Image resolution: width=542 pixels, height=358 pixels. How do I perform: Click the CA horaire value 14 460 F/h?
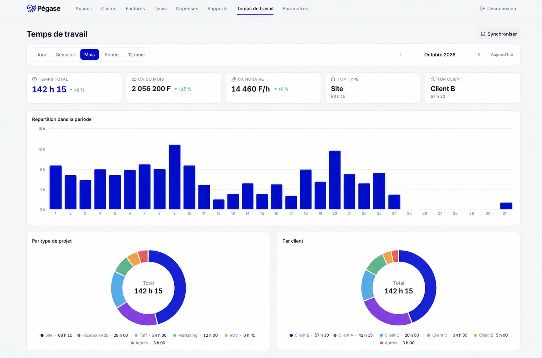coord(251,89)
